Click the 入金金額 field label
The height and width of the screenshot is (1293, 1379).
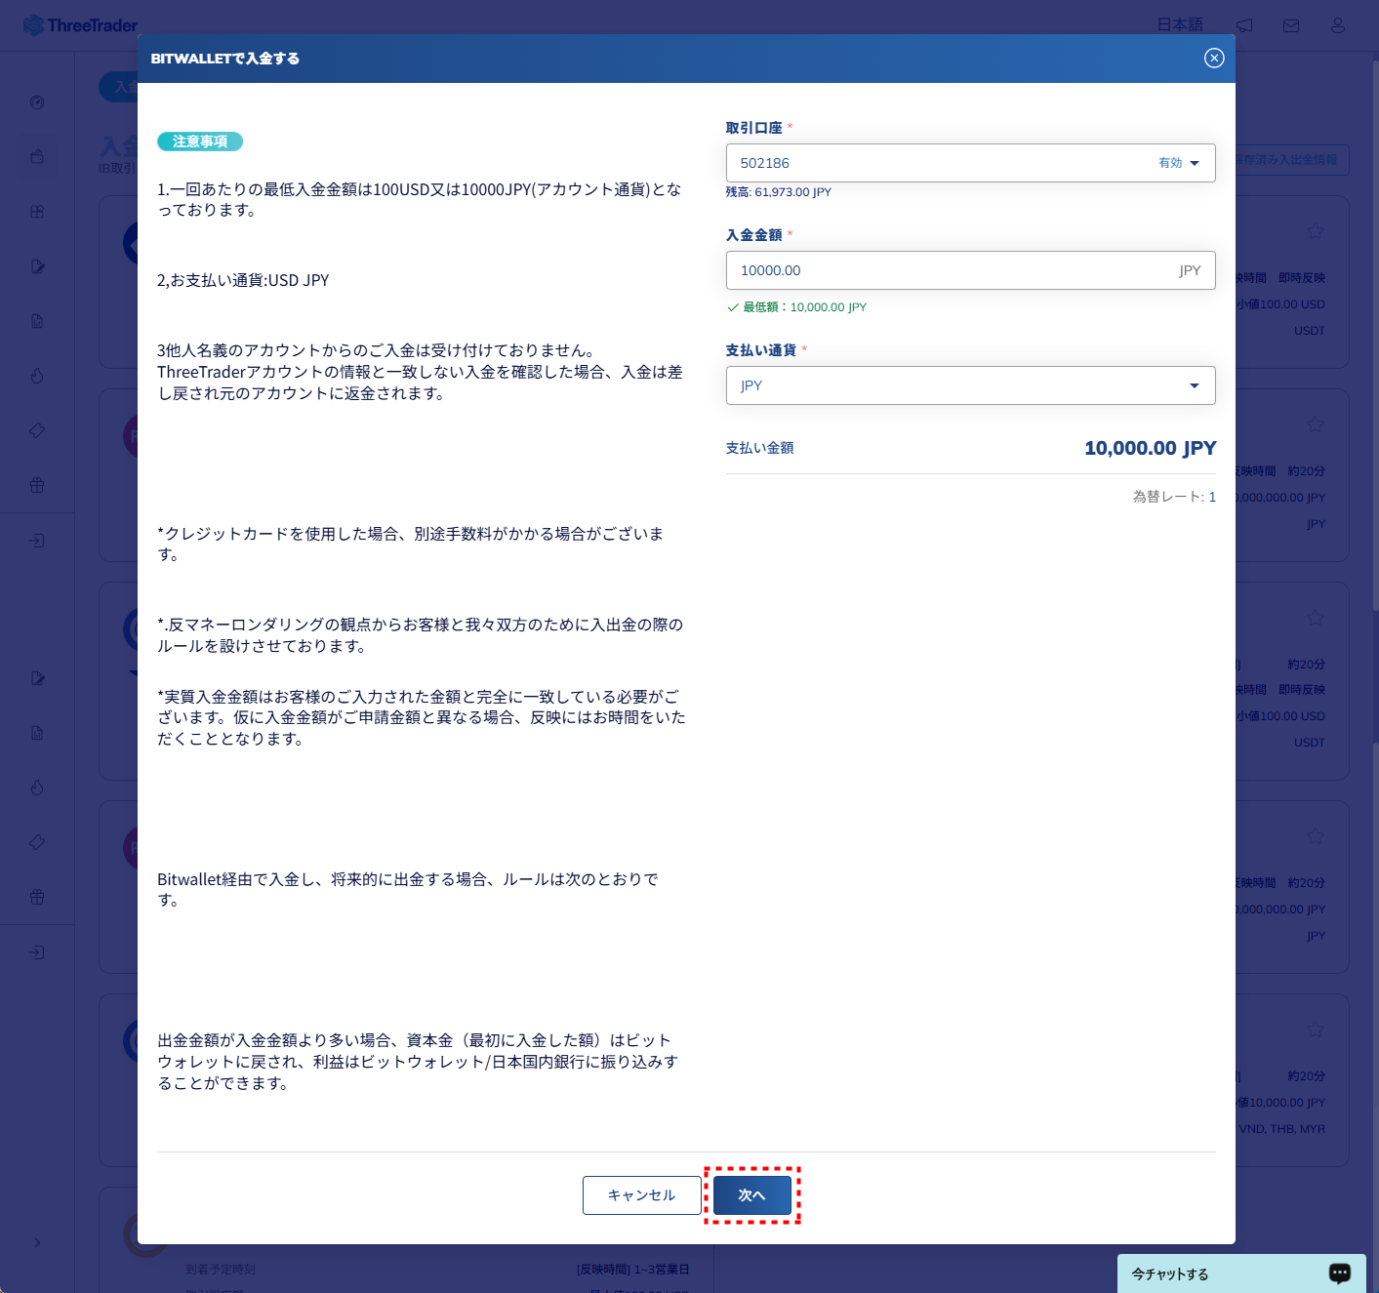(x=753, y=235)
